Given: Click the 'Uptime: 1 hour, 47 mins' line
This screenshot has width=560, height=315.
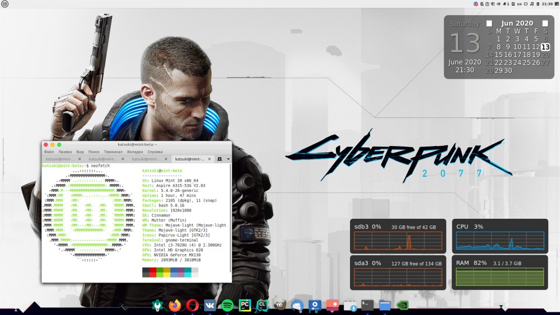Looking at the screenshot, I should 169,195.
